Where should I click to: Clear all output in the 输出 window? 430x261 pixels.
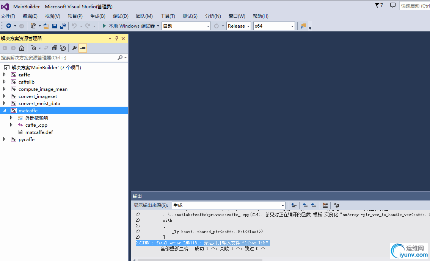pos(325,205)
